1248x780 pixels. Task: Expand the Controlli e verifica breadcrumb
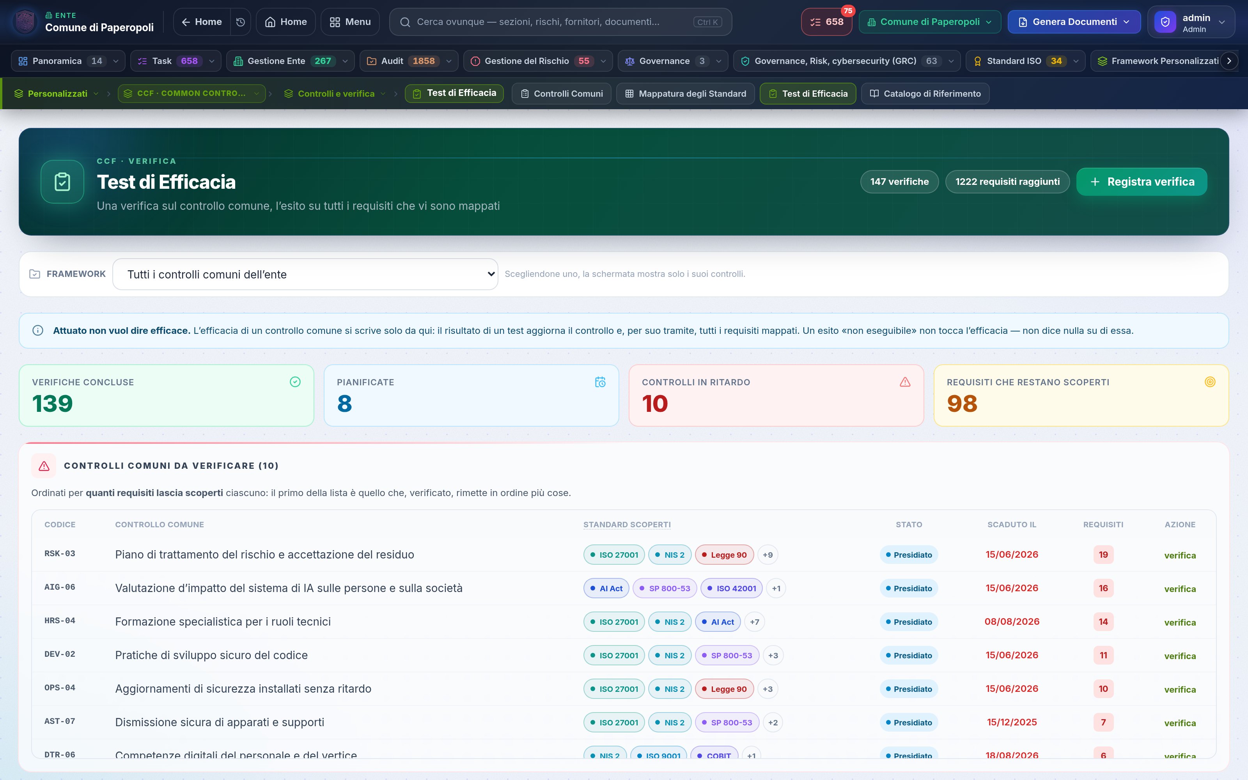pyautogui.click(x=335, y=93)
